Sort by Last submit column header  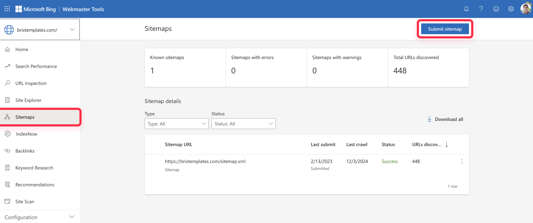pos(323,144)
